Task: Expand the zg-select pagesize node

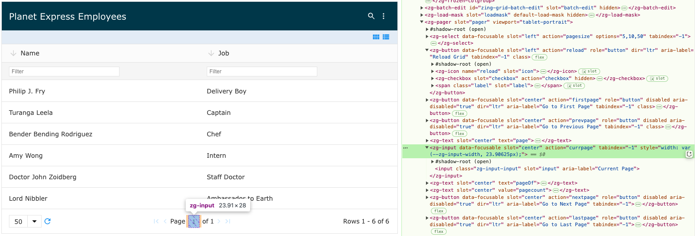Action: point(427,36)
